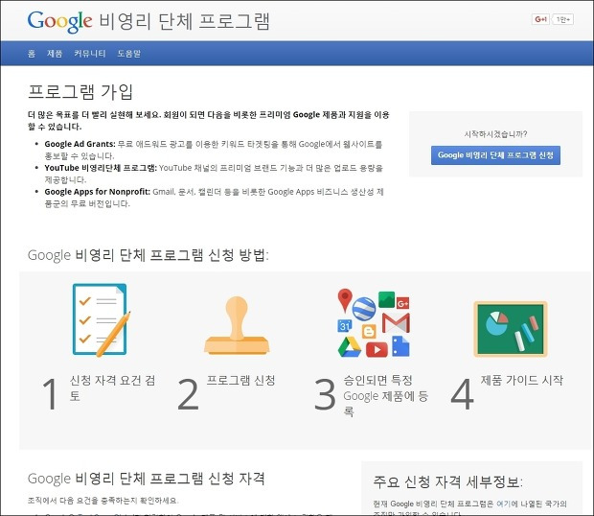Click the large number 3 step marker
The image size is (594, 516).
click(x=325, y=394)
